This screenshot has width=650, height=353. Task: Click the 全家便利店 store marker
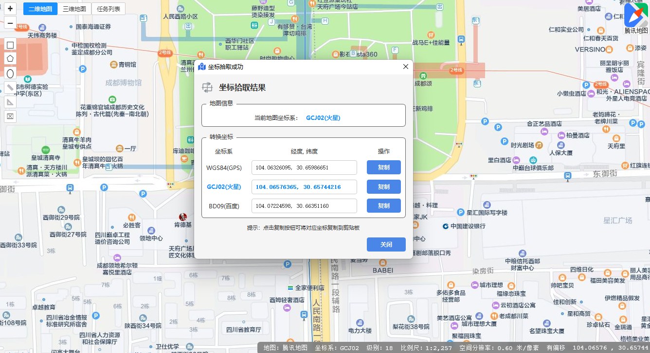290,287
